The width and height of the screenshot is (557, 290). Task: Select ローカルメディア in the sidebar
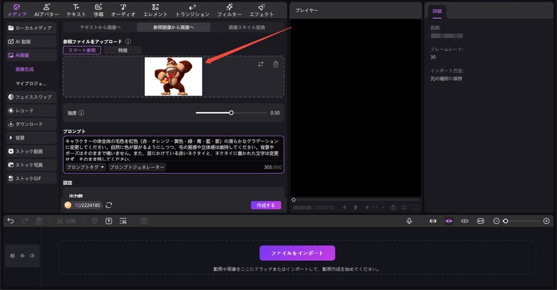coord(31,28)
